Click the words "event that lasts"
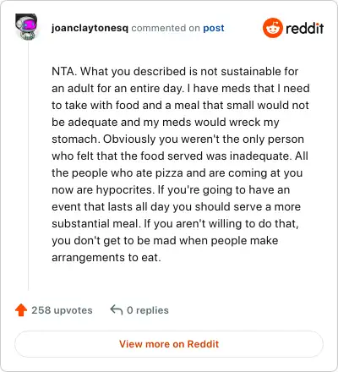Viewport: 338px width, 372px height. (x=92, y=206)
